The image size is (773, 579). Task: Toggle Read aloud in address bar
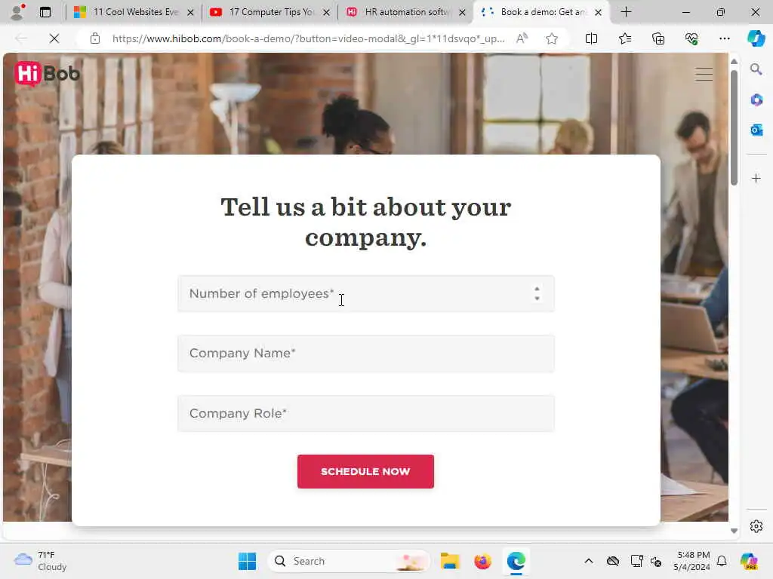522,38
